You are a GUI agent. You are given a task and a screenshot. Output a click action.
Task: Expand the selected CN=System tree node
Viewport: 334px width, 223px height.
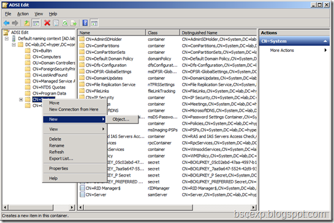pos(21,100)
